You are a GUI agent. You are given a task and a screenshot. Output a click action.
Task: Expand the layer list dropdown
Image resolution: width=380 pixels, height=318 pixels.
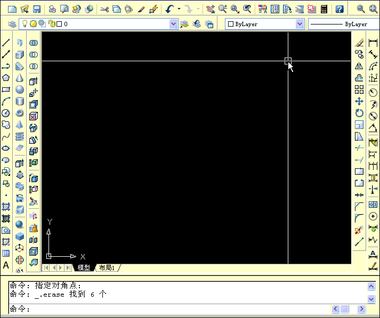[x=173, y=24]
